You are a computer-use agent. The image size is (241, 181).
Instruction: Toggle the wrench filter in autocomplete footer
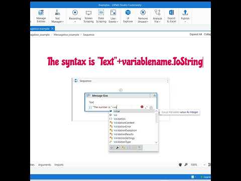point(117,147)
